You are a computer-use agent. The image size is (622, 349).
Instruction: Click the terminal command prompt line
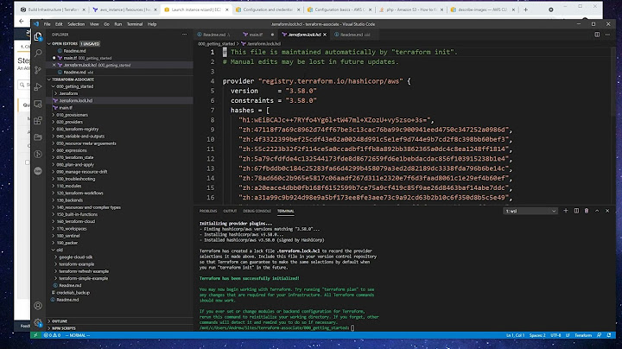pyautogui.click(x=277, y=328)
